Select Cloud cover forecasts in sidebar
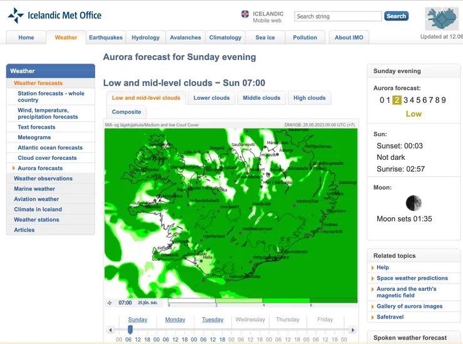This screenshot has height=344, width=463. (x=47, y=158)
